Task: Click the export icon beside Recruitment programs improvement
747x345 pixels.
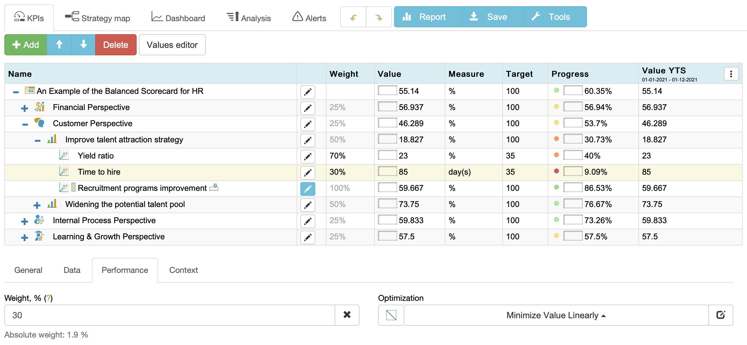Action: [x=214, y=187]
